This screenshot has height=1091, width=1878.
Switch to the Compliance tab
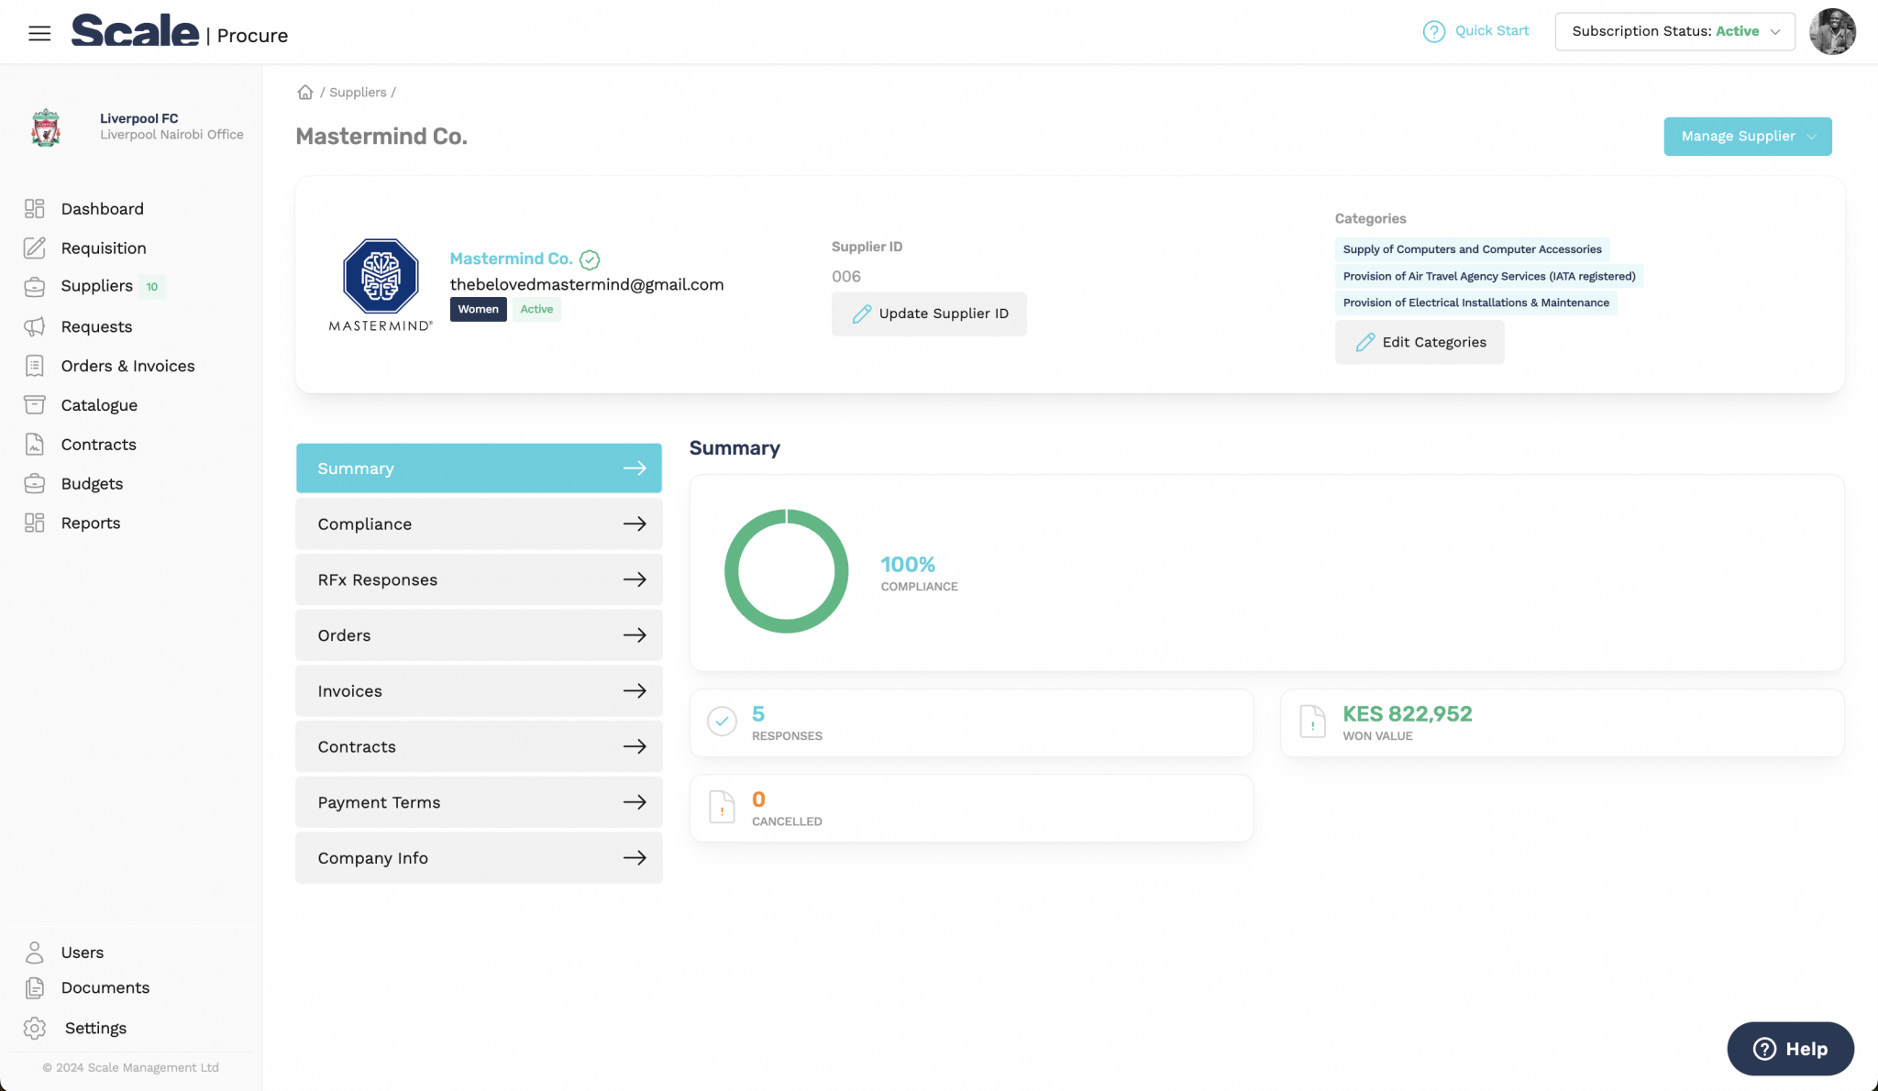[x=478, y=523]
